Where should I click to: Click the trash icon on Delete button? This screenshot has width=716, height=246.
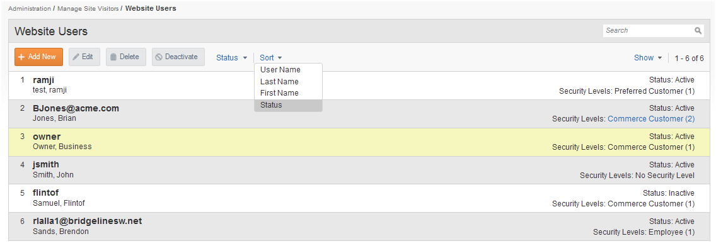point(113,57)
